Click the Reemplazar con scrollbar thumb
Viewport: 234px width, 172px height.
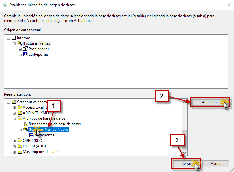point(185,140)
